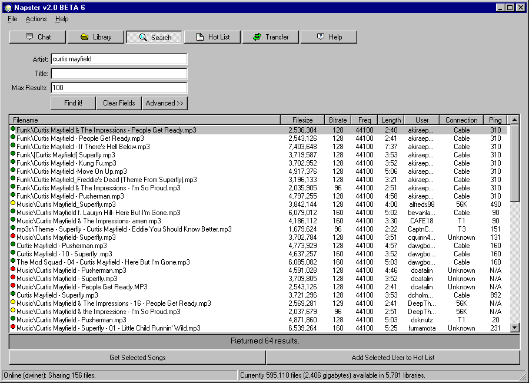Sort by Freq column header
Viewport: 529px width, 383px height.
pyautogui.click(x=364, y=120)
